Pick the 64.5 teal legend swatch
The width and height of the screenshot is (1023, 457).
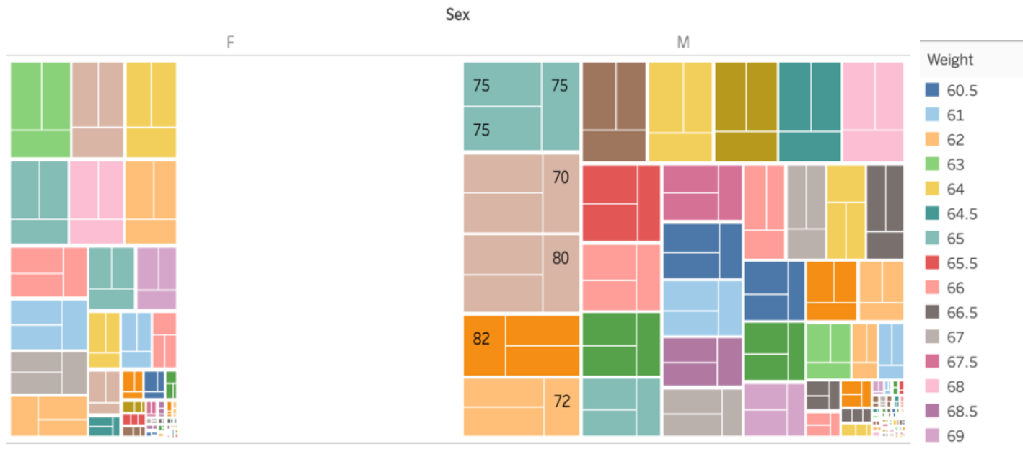coord(932,213)
